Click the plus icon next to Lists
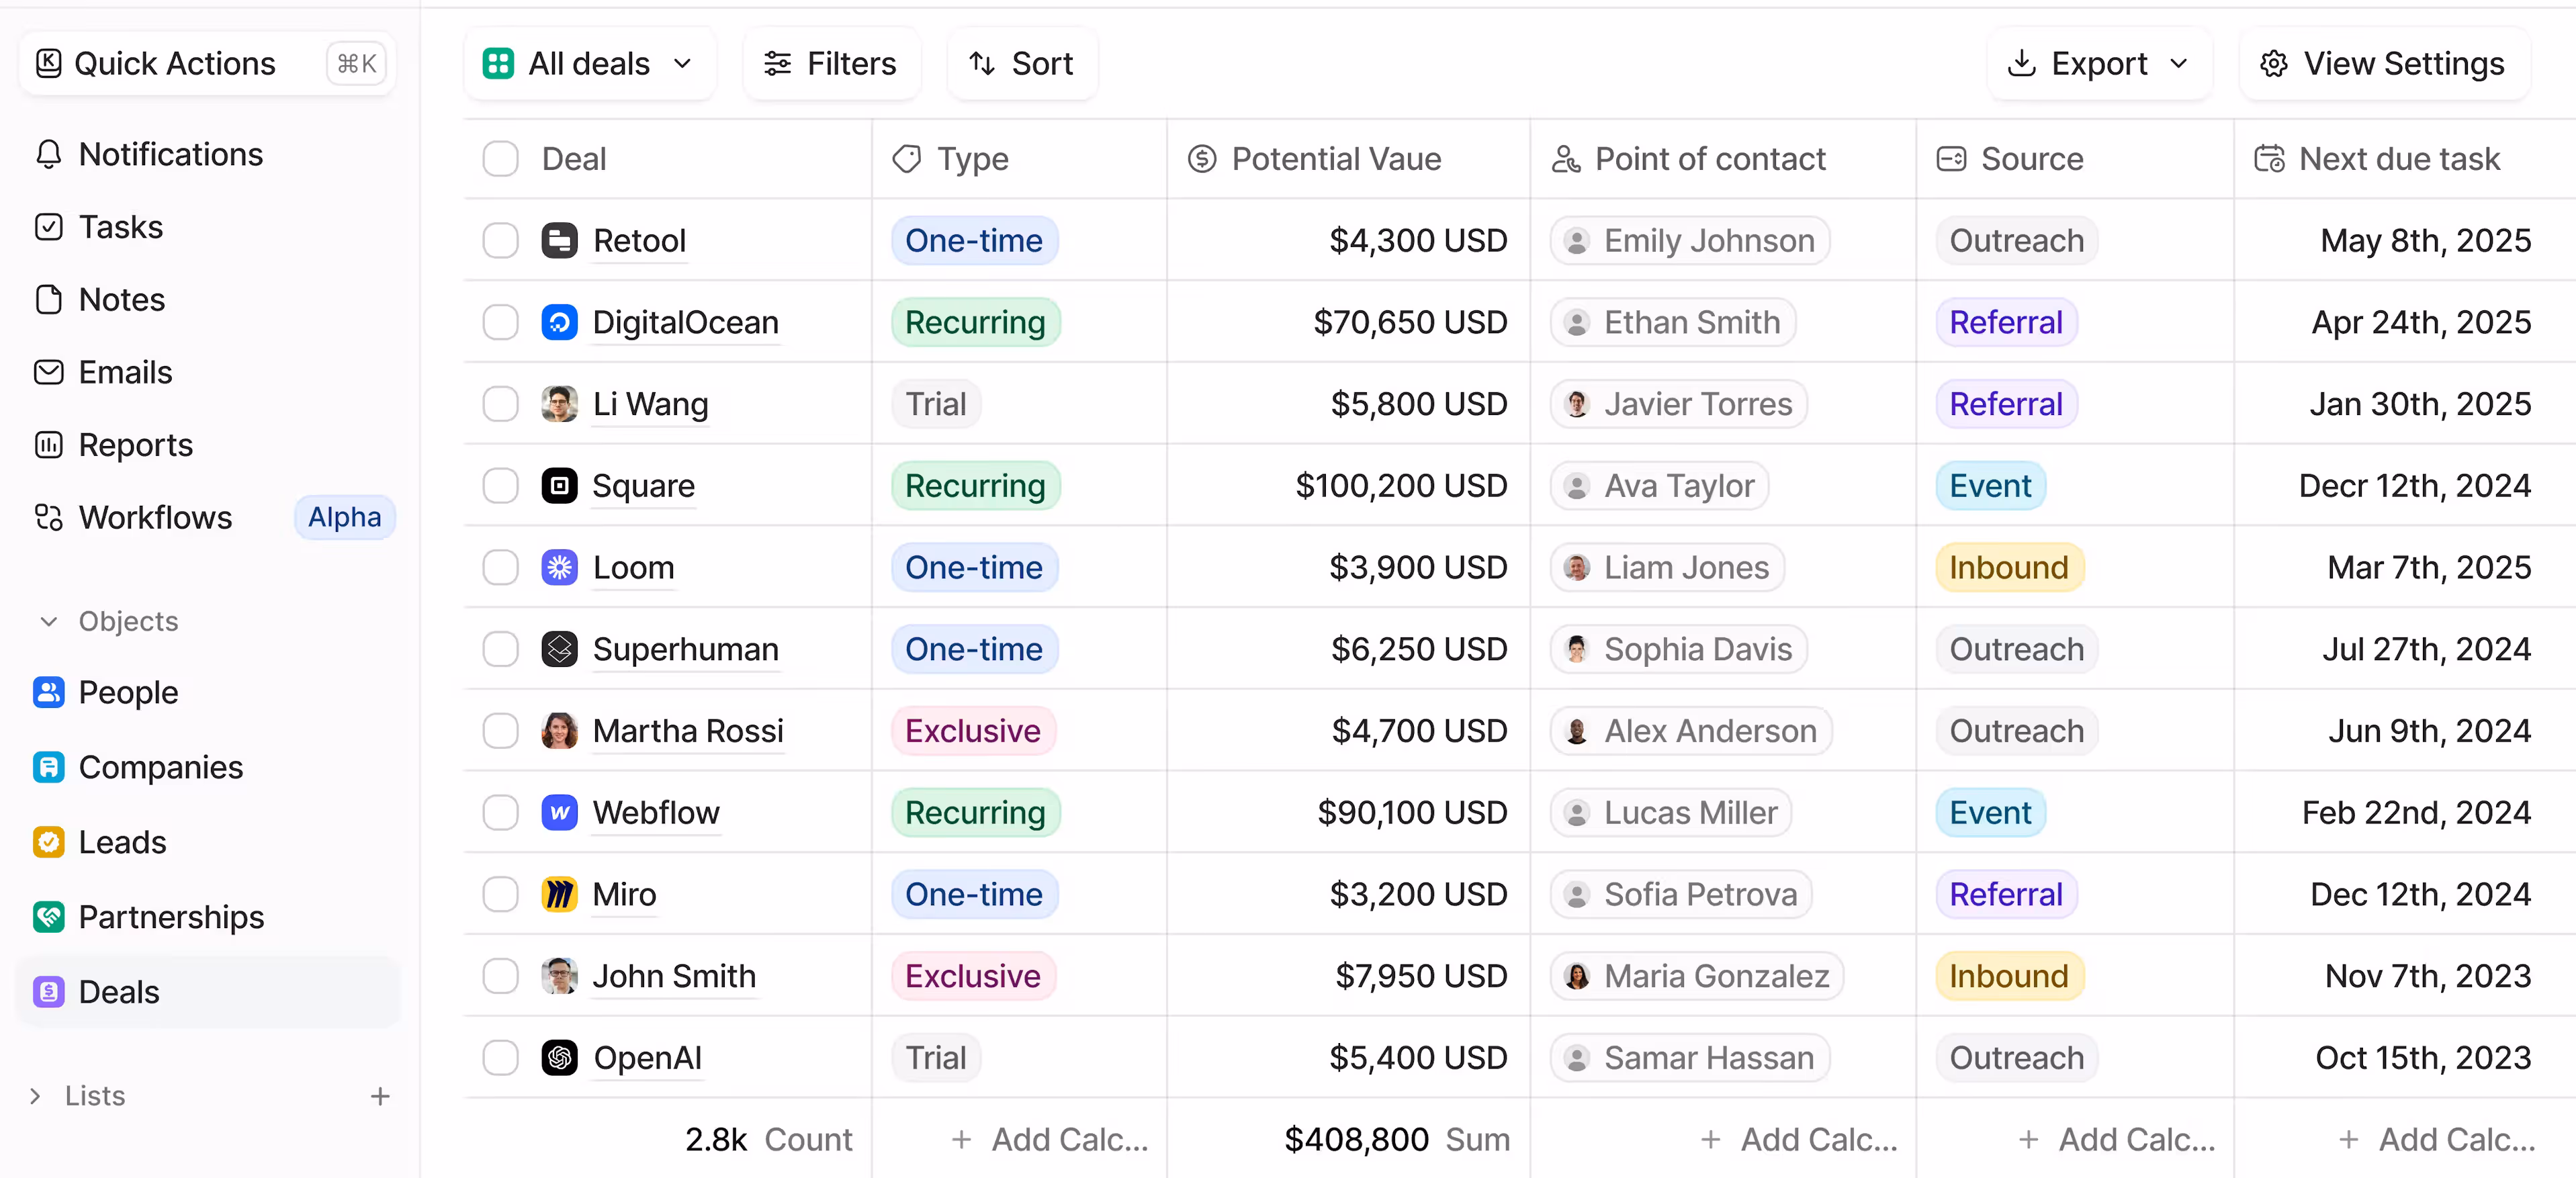 coord(380,1096)
